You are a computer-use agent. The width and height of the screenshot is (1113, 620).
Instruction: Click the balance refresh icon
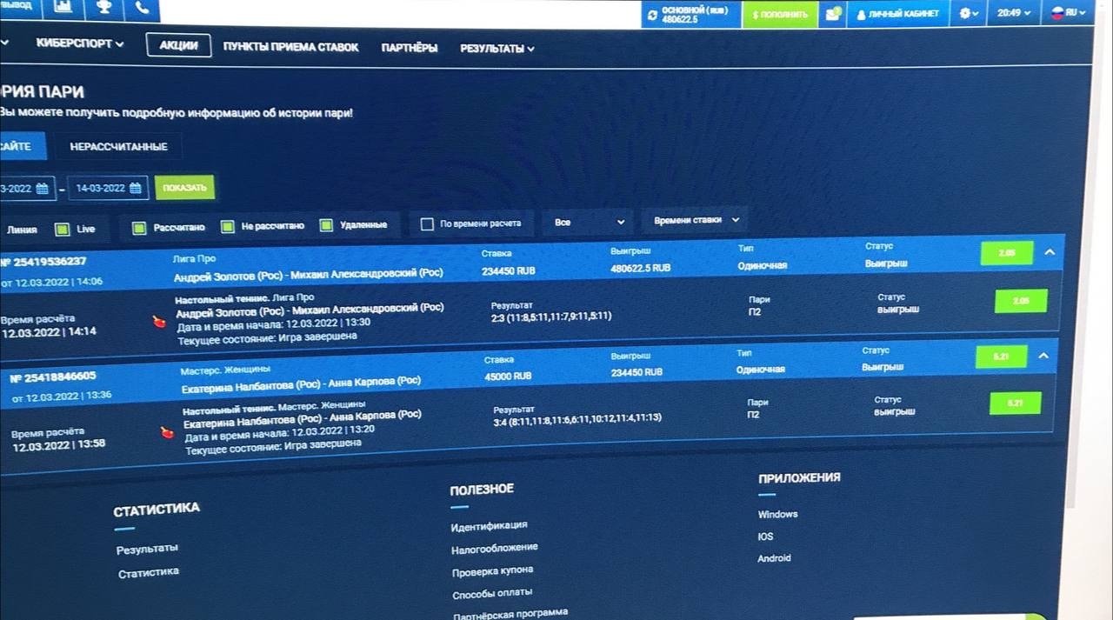[x=653, y=15]
